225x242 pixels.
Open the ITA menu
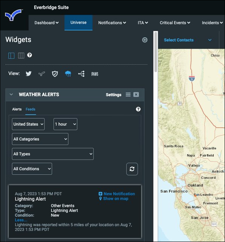tap(143, 23)
